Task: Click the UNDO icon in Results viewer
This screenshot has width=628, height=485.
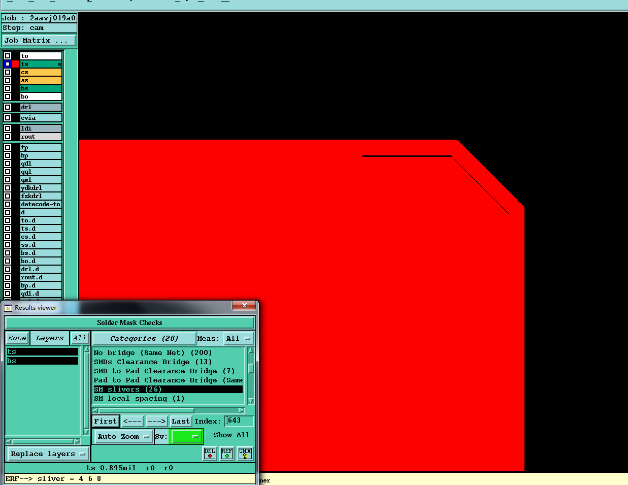Action: [245, 454]
